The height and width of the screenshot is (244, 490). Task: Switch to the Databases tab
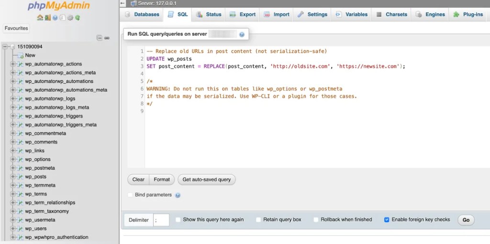tap(142, 14)
